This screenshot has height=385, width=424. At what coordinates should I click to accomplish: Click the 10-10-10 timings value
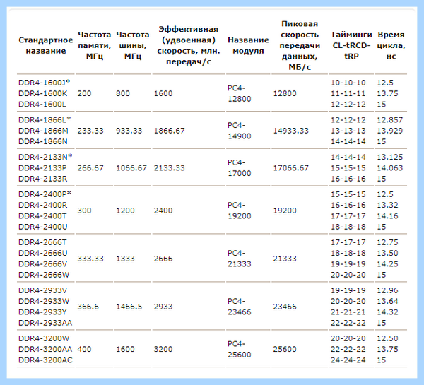pyautogui.click(x=348, y=83)
